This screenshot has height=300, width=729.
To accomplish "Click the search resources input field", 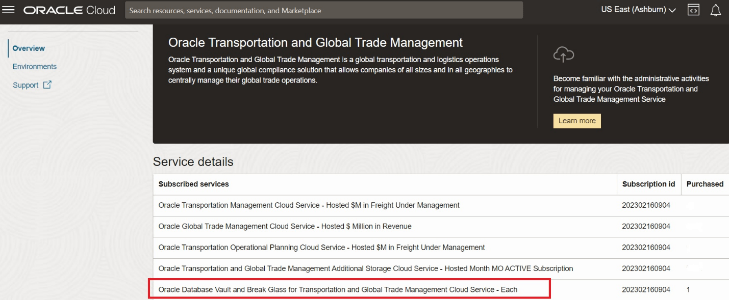I will [323, 10].
